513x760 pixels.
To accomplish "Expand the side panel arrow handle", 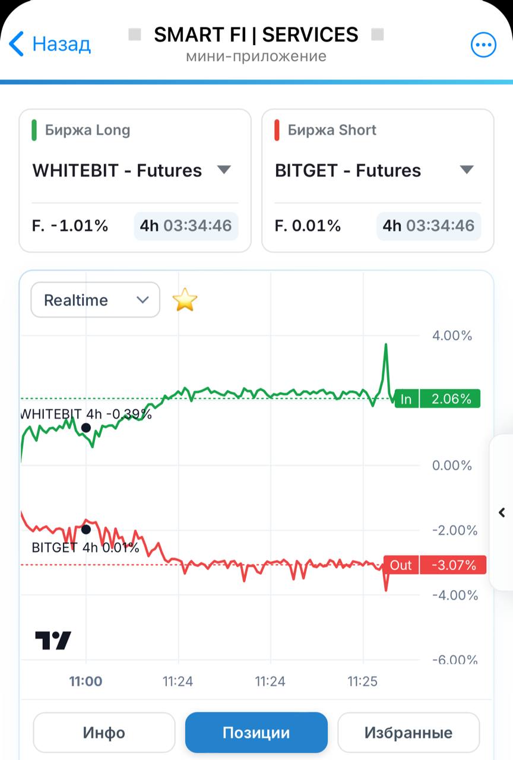I will point(502,512).
